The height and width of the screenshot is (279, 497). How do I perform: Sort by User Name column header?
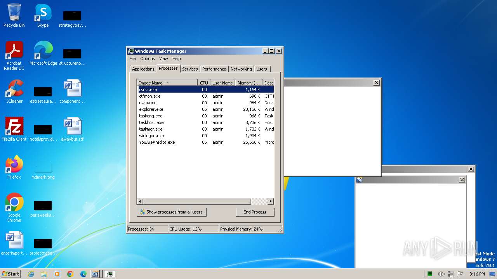pyautogui.click(x=222, y=83)
